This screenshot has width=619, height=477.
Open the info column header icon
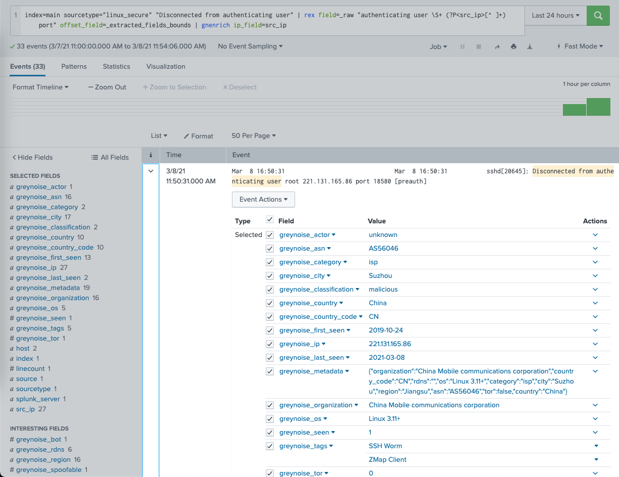[151, 155]
